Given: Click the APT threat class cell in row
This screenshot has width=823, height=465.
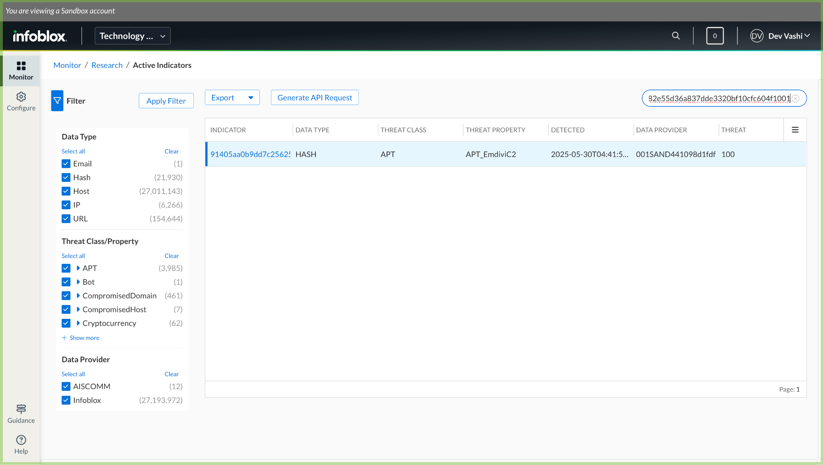Looking at the screenshot, I should point(388,154).
